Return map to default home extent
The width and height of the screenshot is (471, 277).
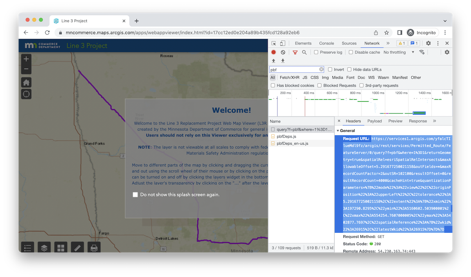[26, 82]
